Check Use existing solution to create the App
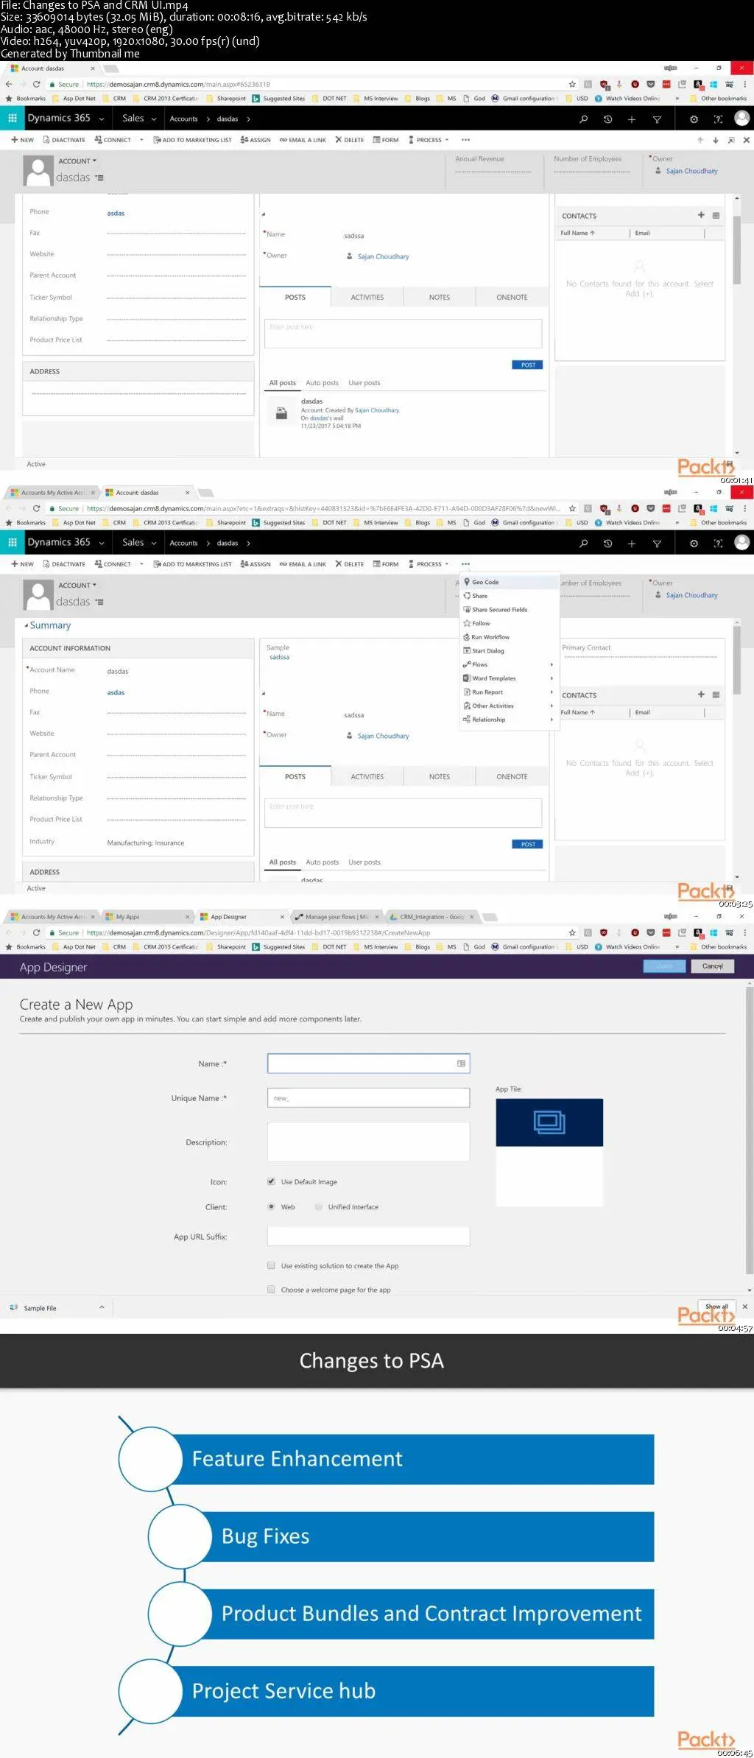Viewport: 754px width, 1758px height. point(271,1265)
